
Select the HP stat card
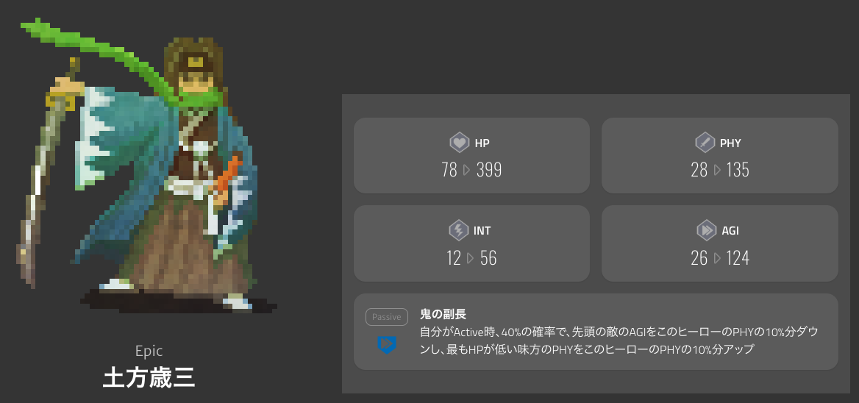point(471,155)
